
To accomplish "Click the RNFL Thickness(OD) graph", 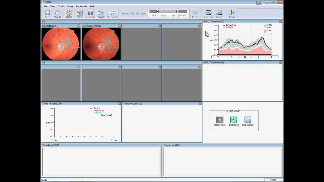I will point(242,42).
